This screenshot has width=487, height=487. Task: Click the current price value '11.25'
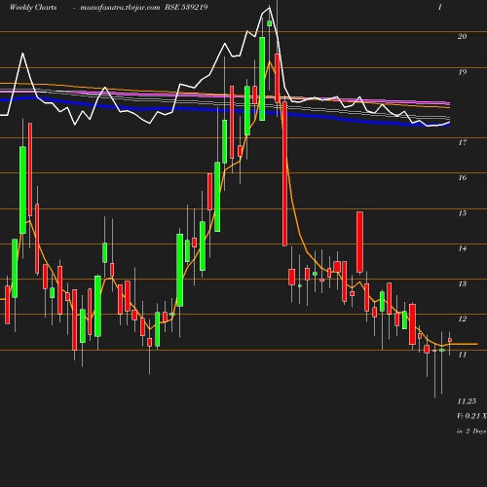point(467,401)
